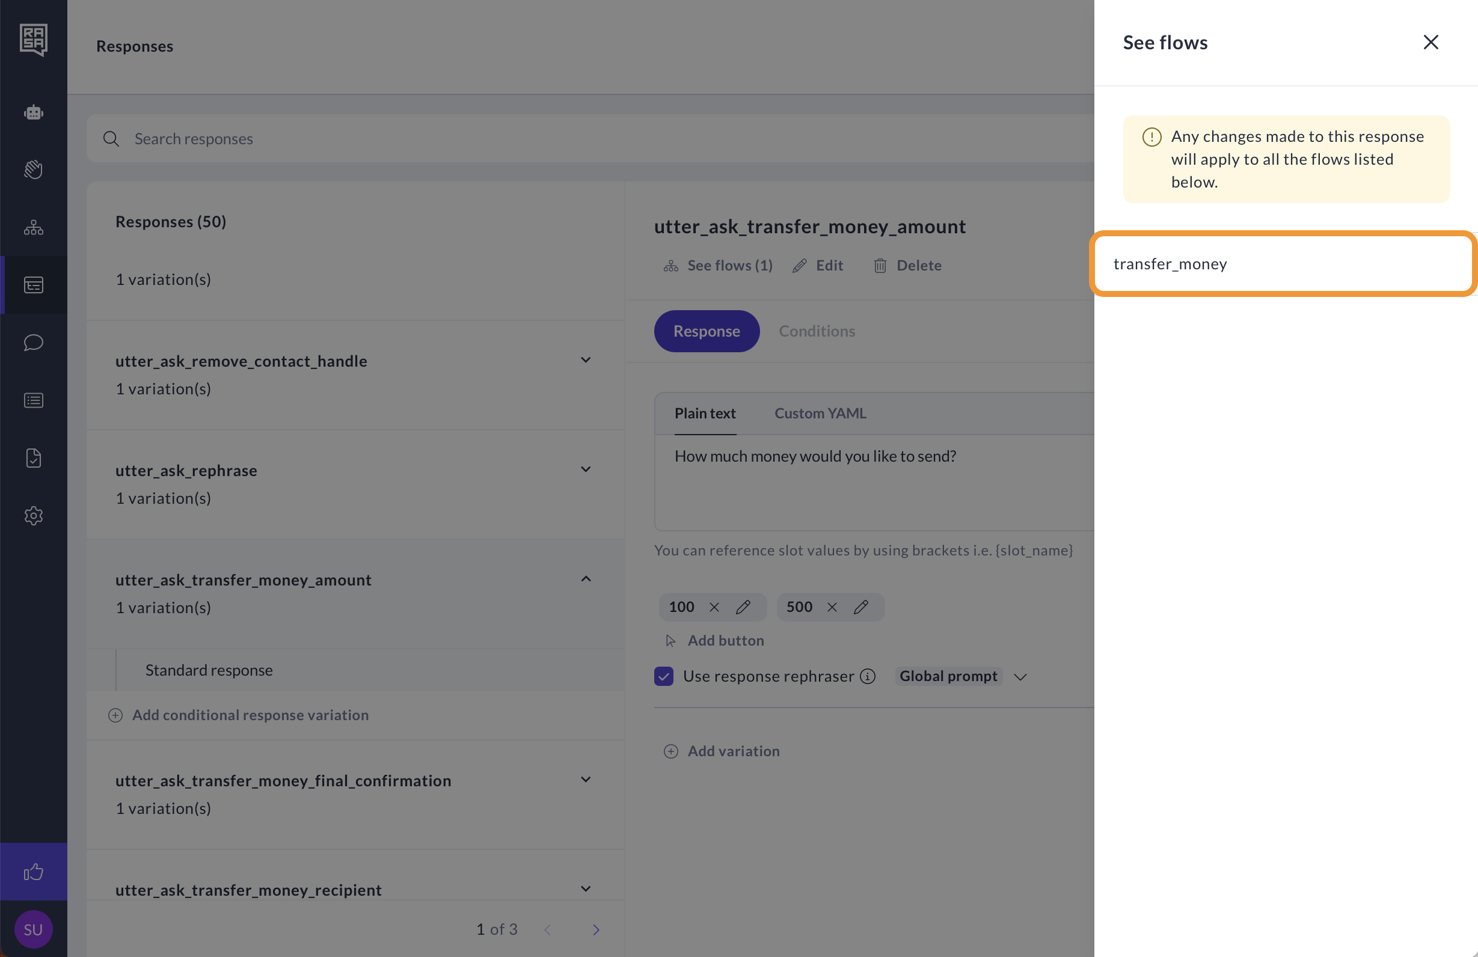The image size is (1478, 957).
Task: Close the See flows panel
Action: pyautogui.click(x=1430, y=42)
